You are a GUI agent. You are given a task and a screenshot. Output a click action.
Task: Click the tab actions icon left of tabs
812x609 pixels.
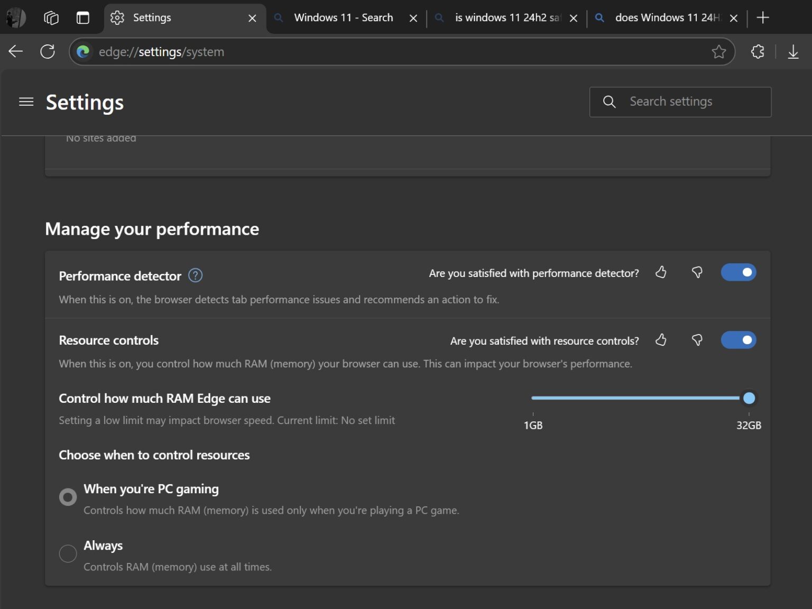[x=82, y=17]
